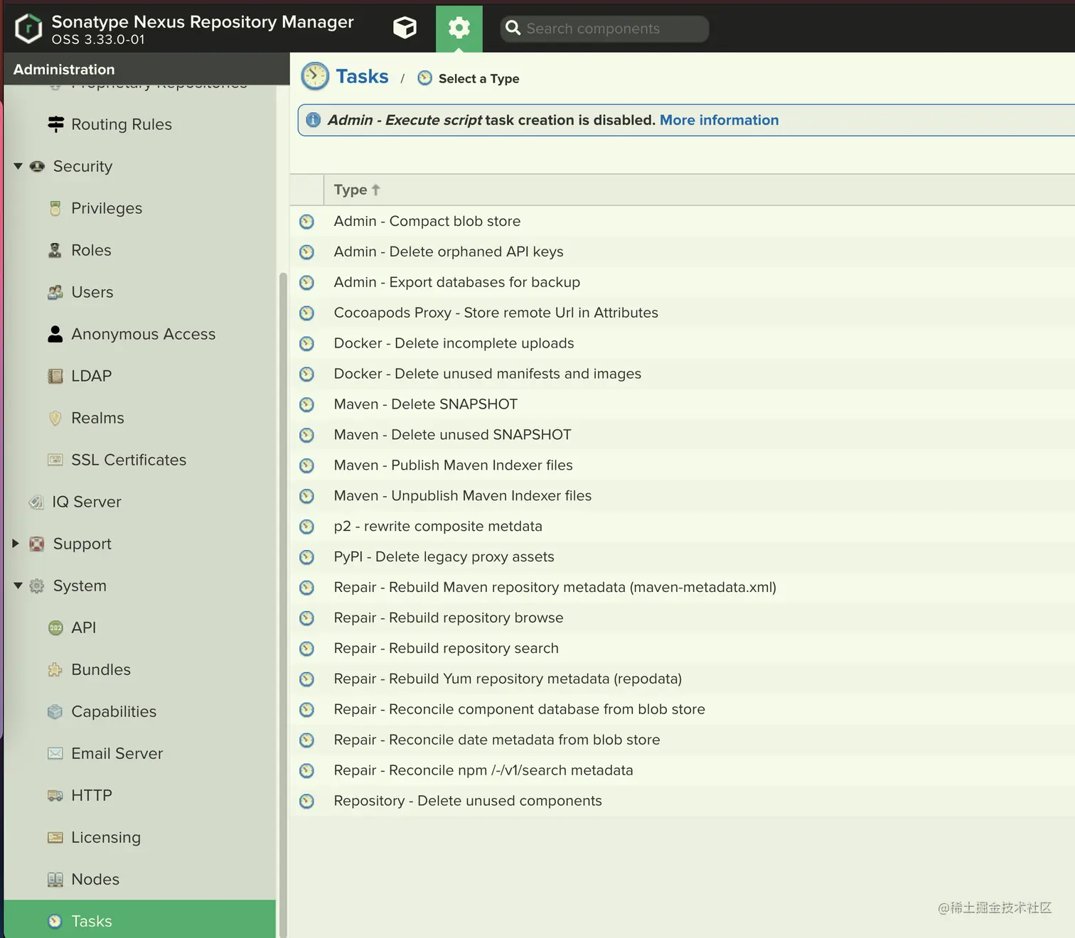Click in the Search components field
The image size is (1075, 938).
pos(604,28)
